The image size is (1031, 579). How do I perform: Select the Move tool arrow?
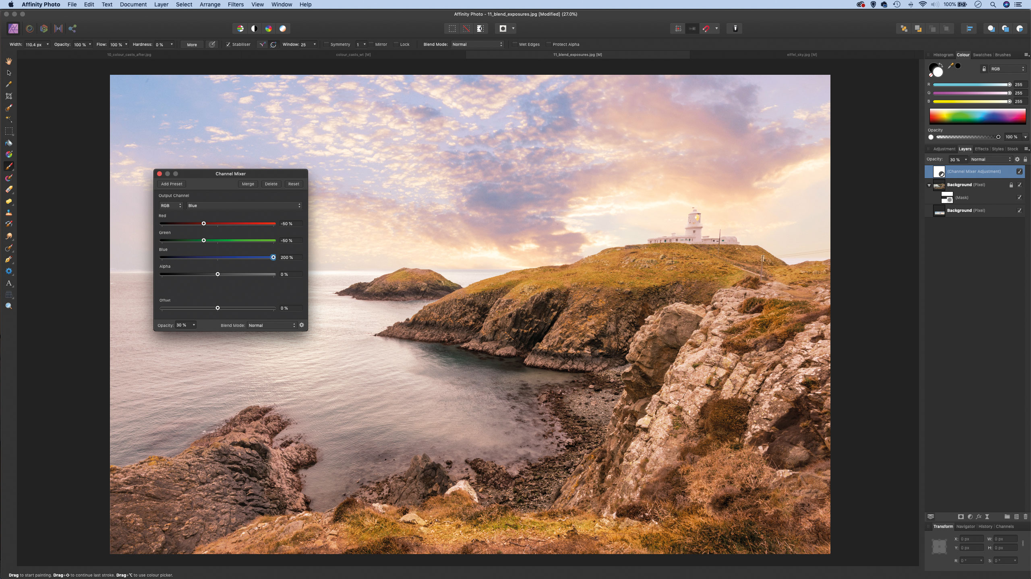9,73
